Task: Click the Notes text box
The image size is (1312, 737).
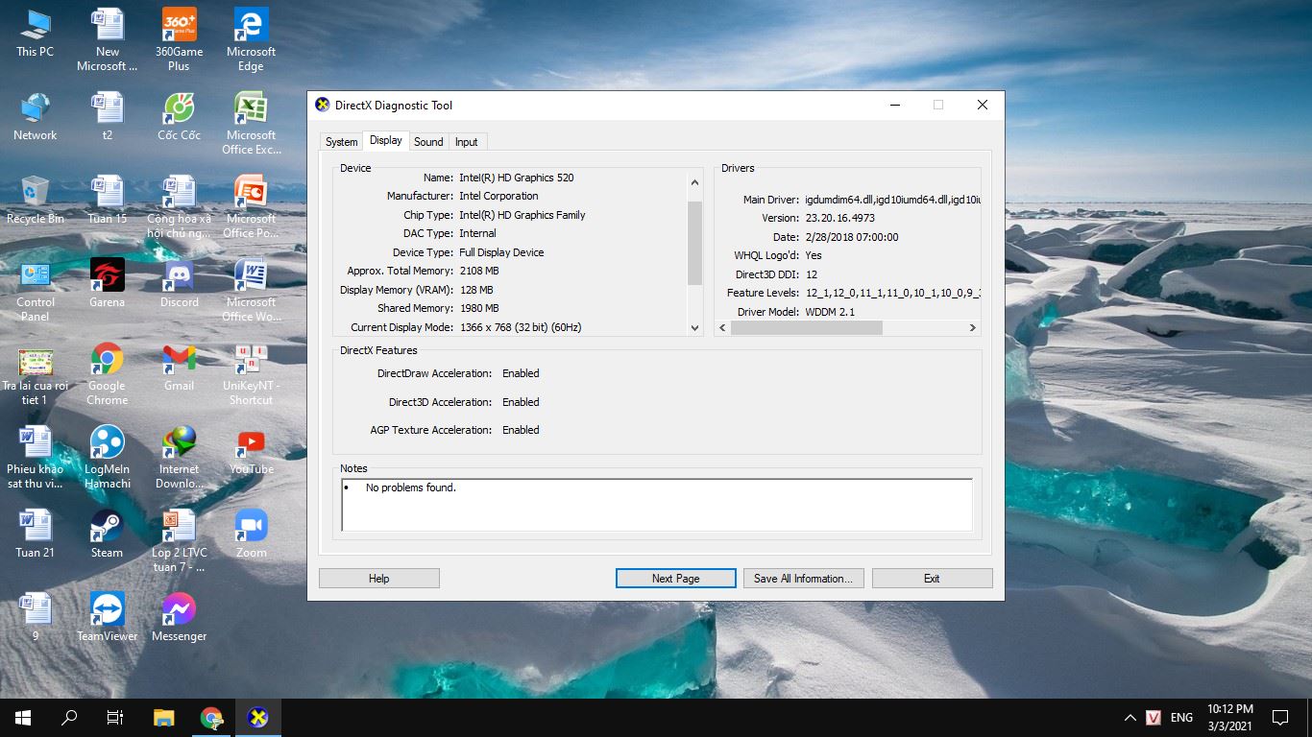Action: (657, 505)
